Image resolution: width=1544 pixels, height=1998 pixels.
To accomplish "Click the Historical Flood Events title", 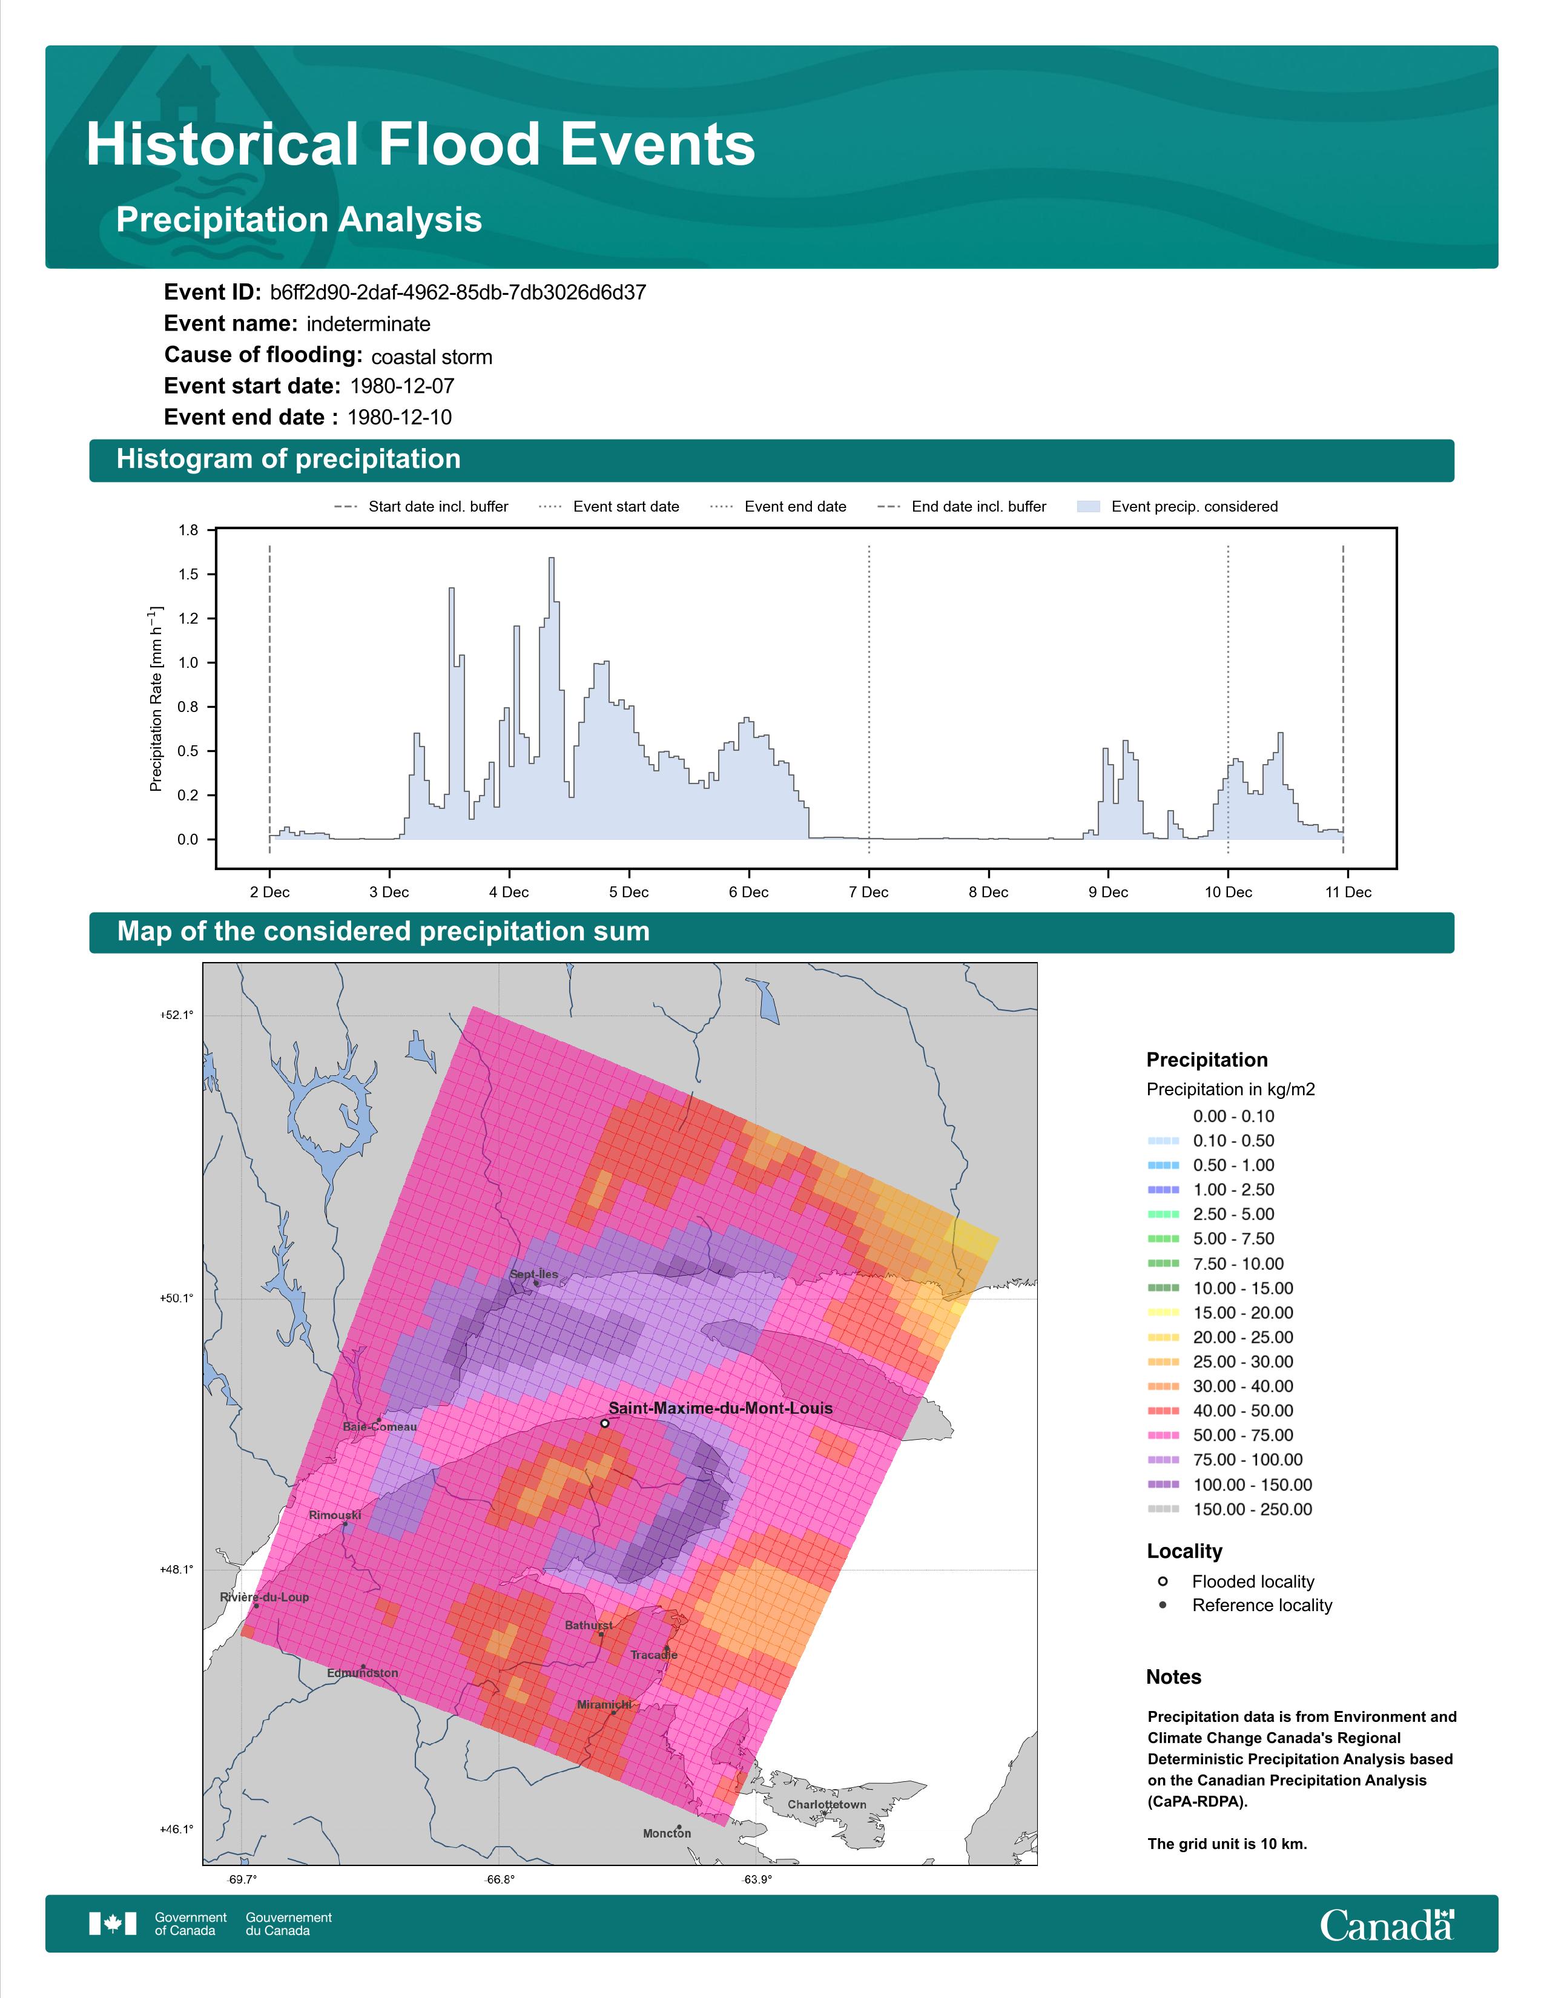I will pos(421,145).
